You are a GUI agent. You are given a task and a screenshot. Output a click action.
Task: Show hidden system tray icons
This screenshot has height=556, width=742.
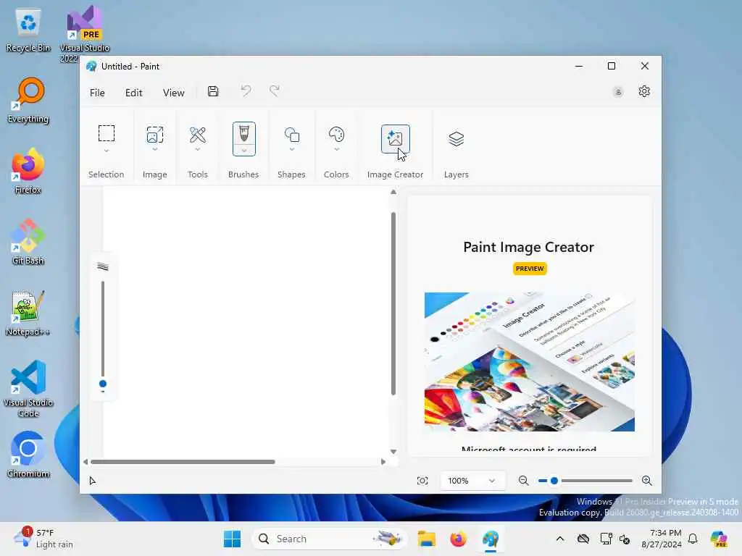coord(560,539)
